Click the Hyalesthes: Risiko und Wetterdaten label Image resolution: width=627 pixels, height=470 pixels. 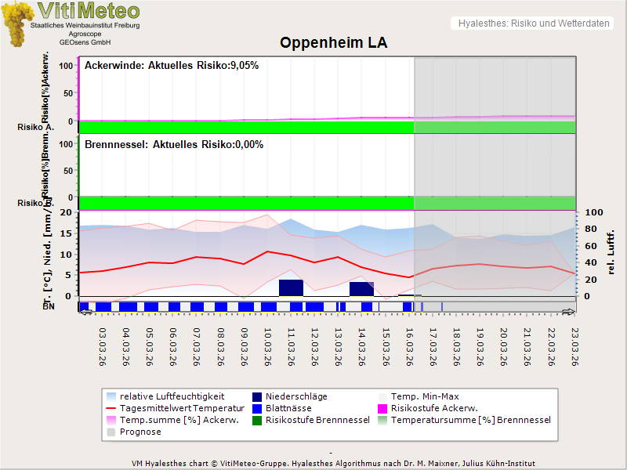pos(533,23)
